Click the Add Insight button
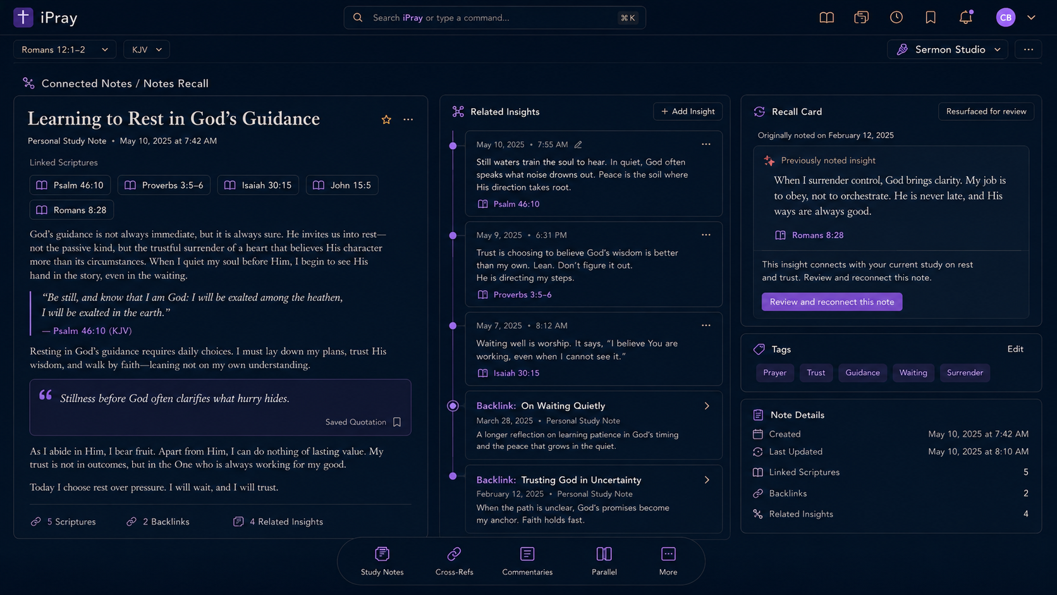 coord(688,111)
